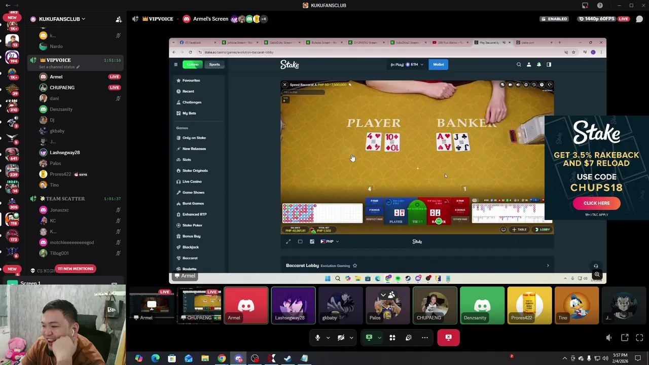Jump to 111 NEW MENTIONS

[x=76, y=269]
